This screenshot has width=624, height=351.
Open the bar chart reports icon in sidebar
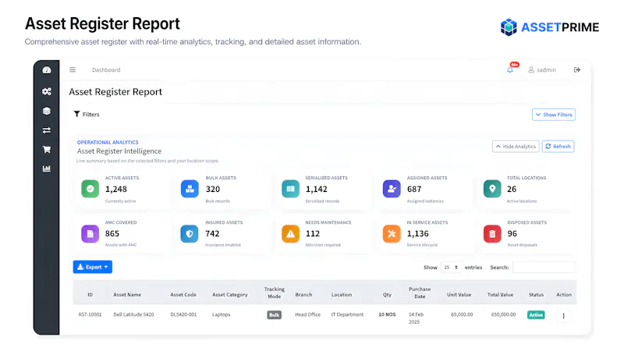47,168
